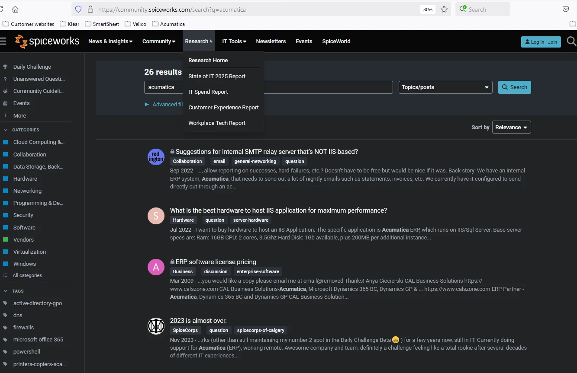Open the Pocket save icon

coord(565,9)
